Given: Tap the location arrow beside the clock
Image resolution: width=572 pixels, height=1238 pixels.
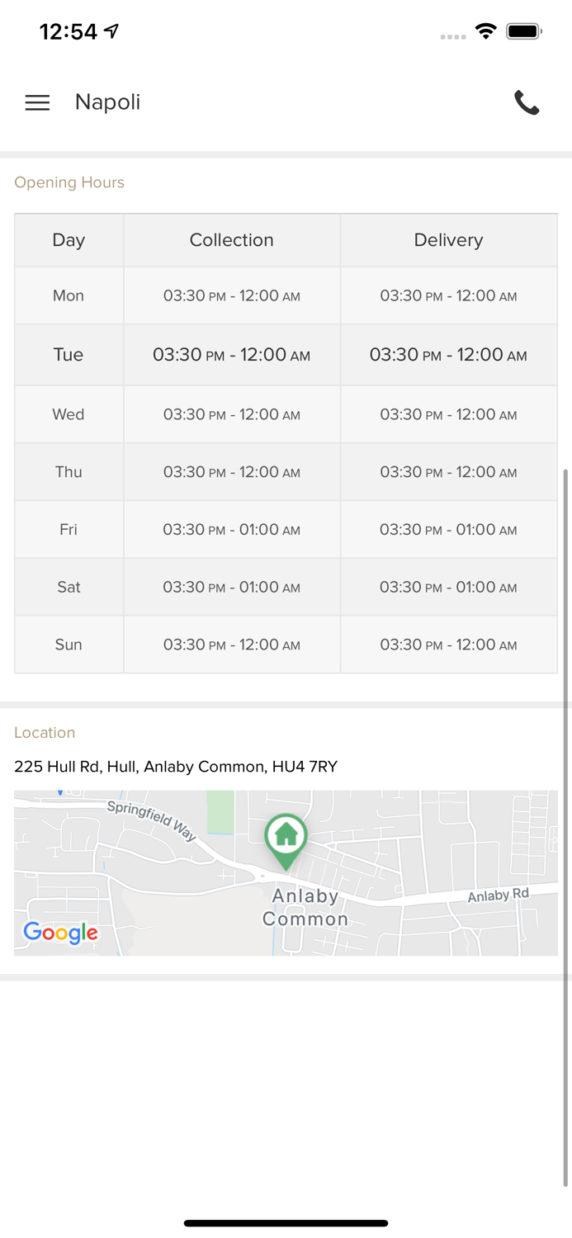Looking at the screenshot, I should [111, 31].
